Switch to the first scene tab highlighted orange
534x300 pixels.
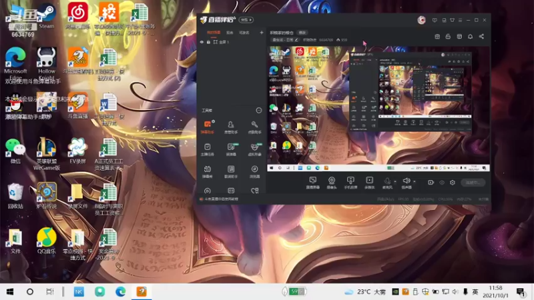pos(214,33)
